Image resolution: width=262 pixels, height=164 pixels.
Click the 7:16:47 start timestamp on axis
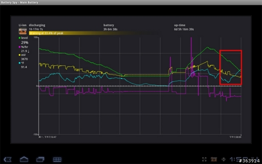coord(47,137)
